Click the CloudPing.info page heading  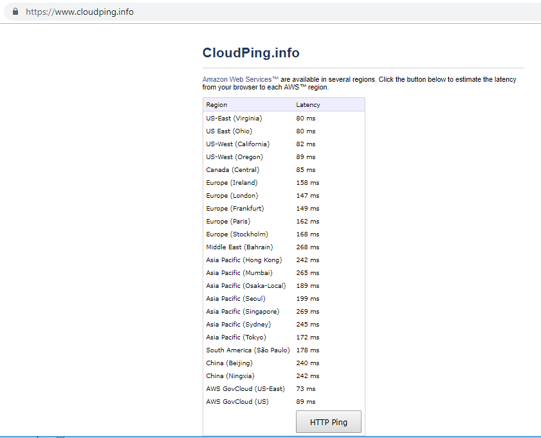251,53
